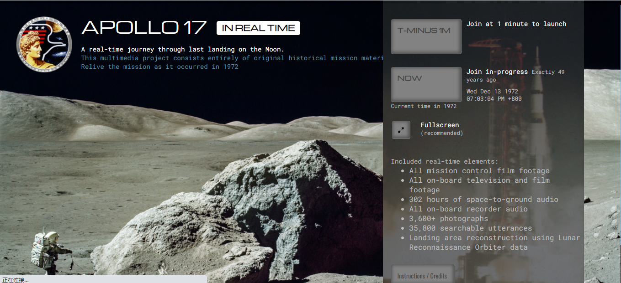Toggle fullscreen with the arrows icon
The image size is (621, 283).
(401, 130)
